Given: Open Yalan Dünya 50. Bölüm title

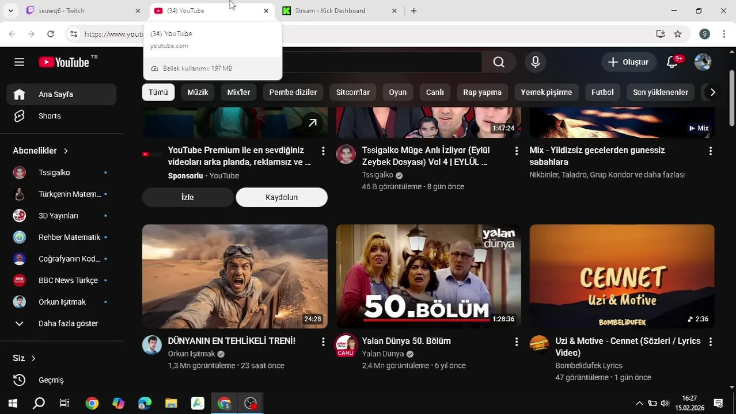Looking at the screenshot, I should [406, 341].
